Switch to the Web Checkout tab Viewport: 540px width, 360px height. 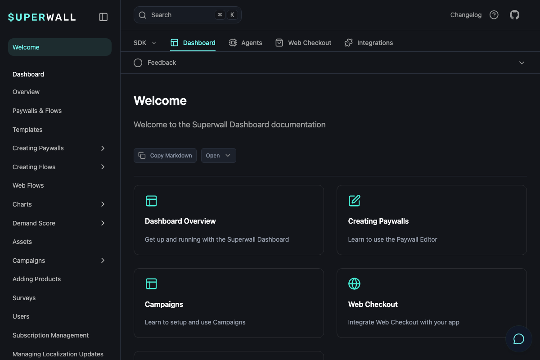coord(303,43)
